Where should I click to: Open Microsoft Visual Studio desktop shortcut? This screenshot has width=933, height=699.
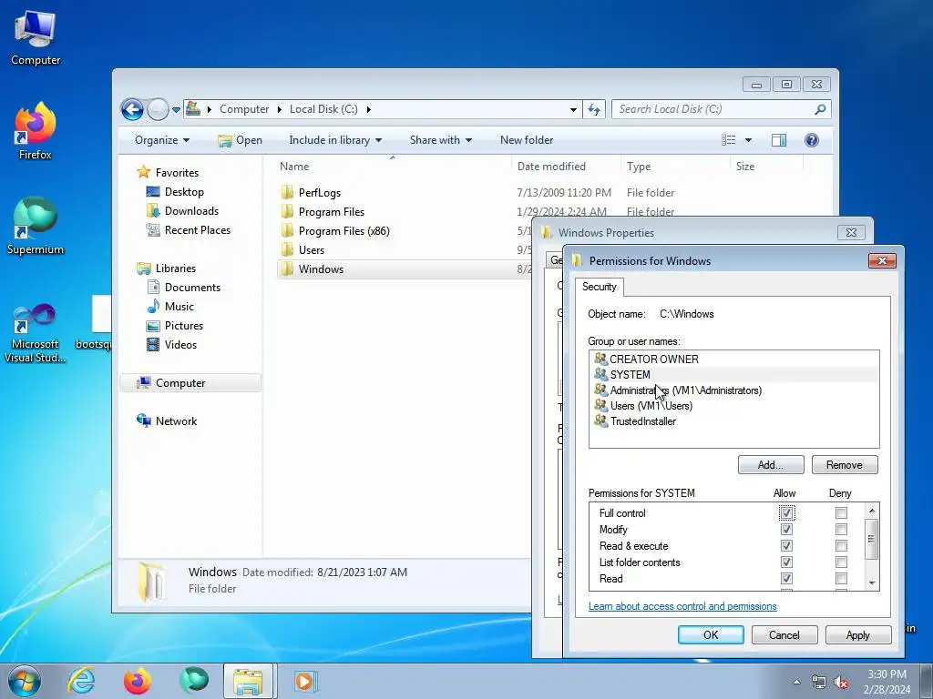(x=36, y=333)
